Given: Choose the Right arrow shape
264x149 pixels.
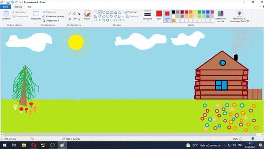Looking at the screenshot, I should (111, 16).
